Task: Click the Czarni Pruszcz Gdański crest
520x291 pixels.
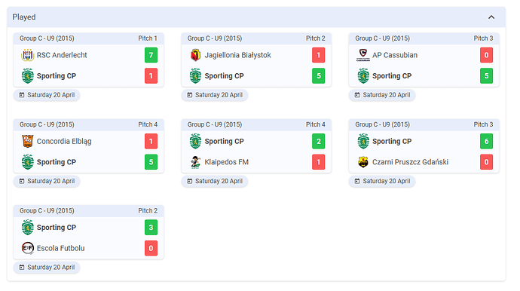Action: coord(363,162)
